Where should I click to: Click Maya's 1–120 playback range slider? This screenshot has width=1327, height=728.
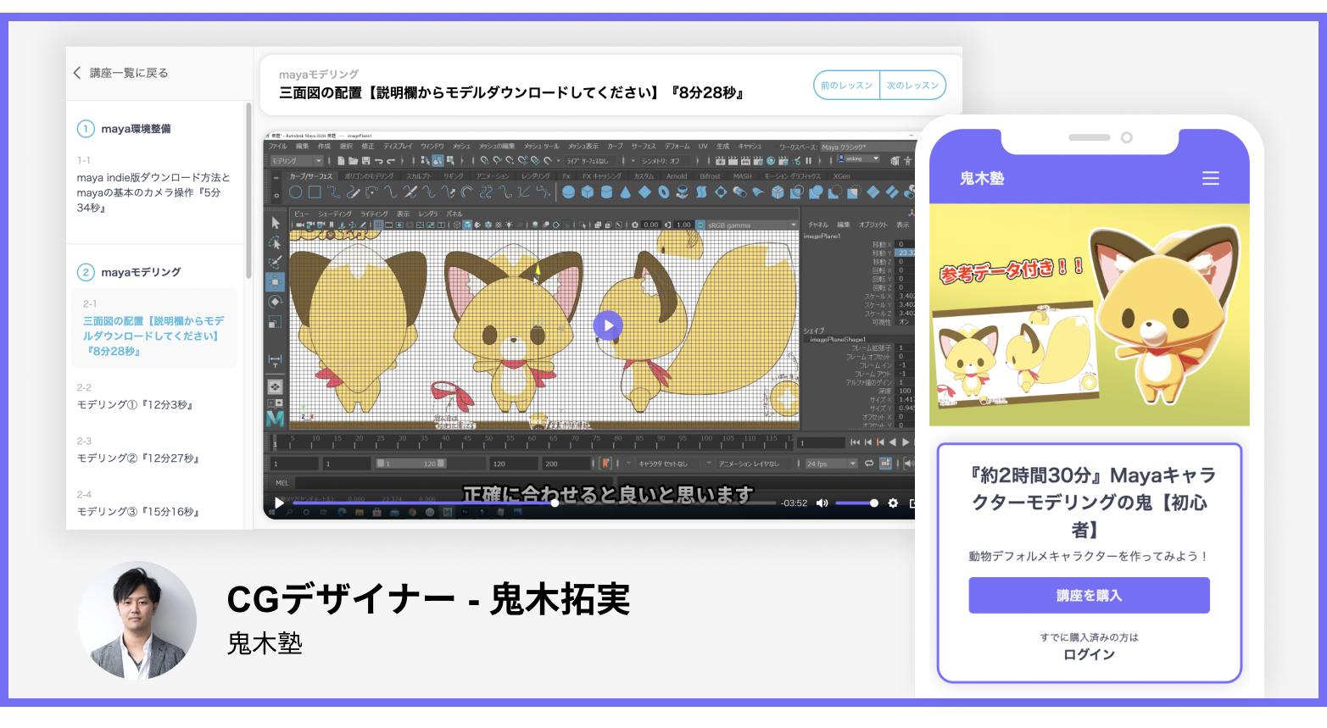pyautogui.click(x=410, y=464)
